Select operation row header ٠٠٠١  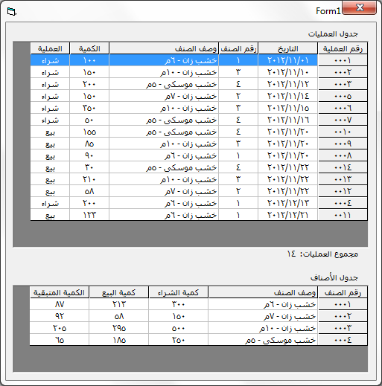(x=343, y=60)
